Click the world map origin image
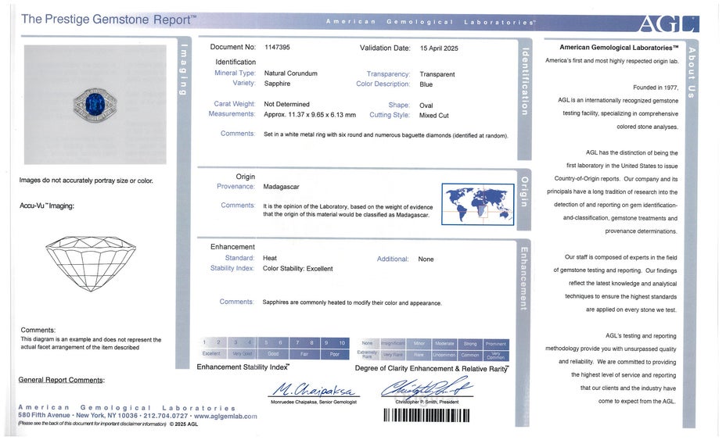Screen dimensions: 726x440 click(477, 204)
